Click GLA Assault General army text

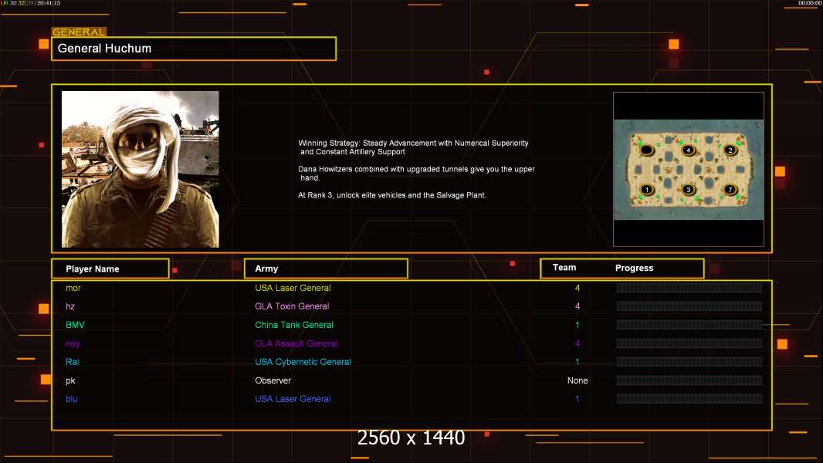(296, 343)
